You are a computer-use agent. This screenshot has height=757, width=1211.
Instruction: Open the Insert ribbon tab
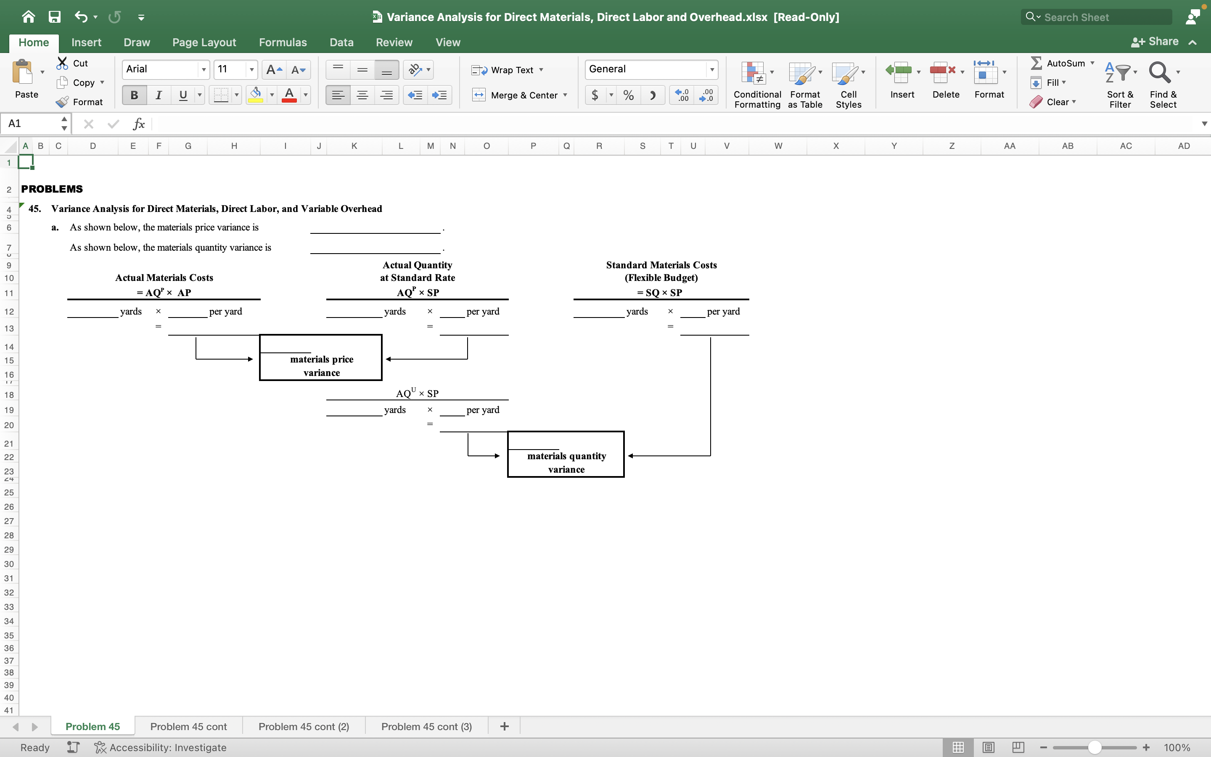[86, 42]
